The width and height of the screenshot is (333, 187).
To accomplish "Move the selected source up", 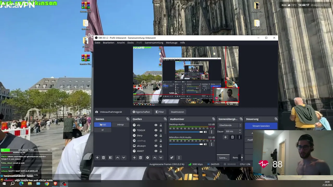I will (x=155, y=158).
